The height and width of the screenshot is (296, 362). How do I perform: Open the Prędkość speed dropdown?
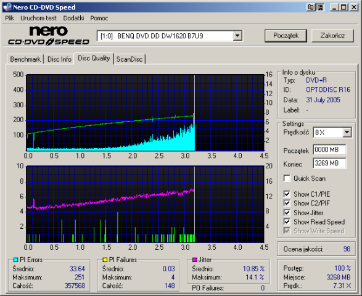347,133
